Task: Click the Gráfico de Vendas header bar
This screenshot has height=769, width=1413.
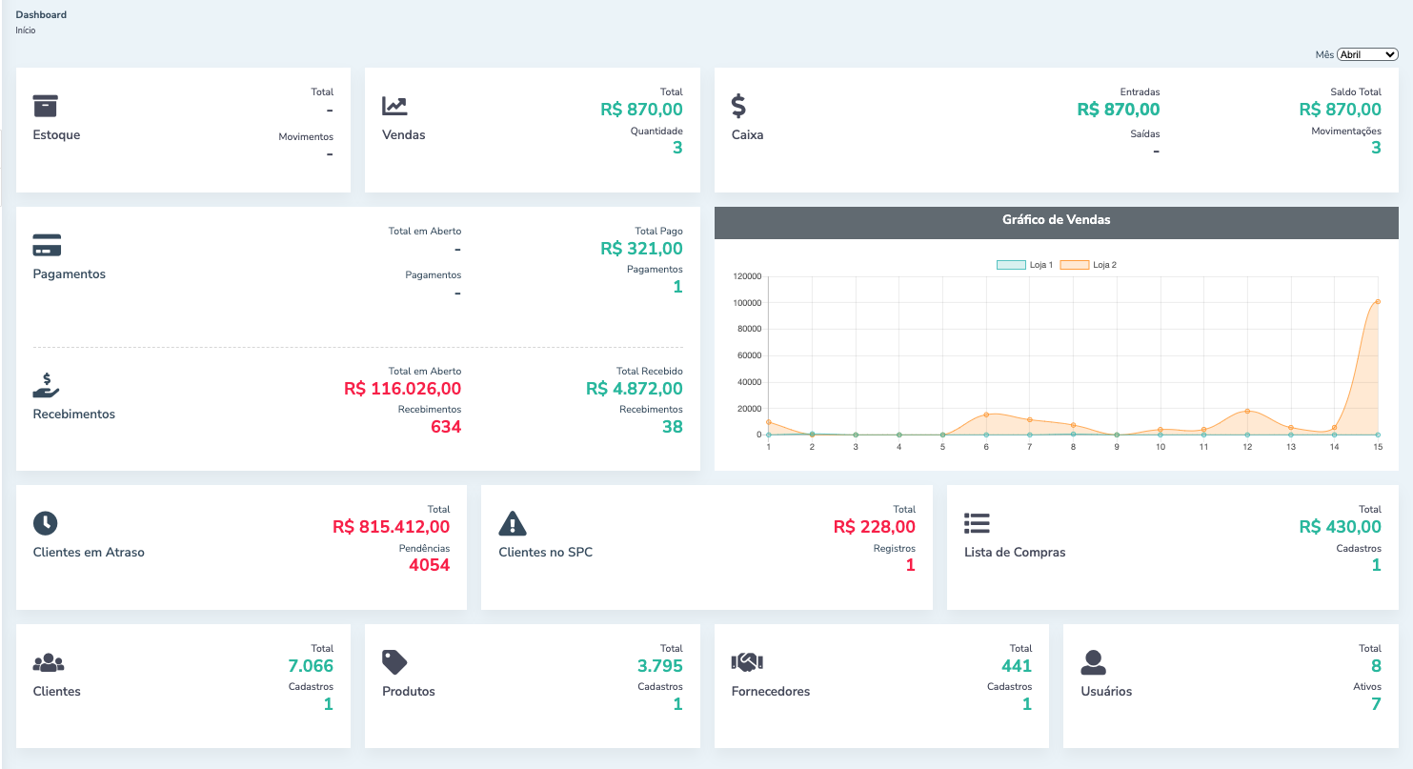Action: click(x=1056, y=220)
